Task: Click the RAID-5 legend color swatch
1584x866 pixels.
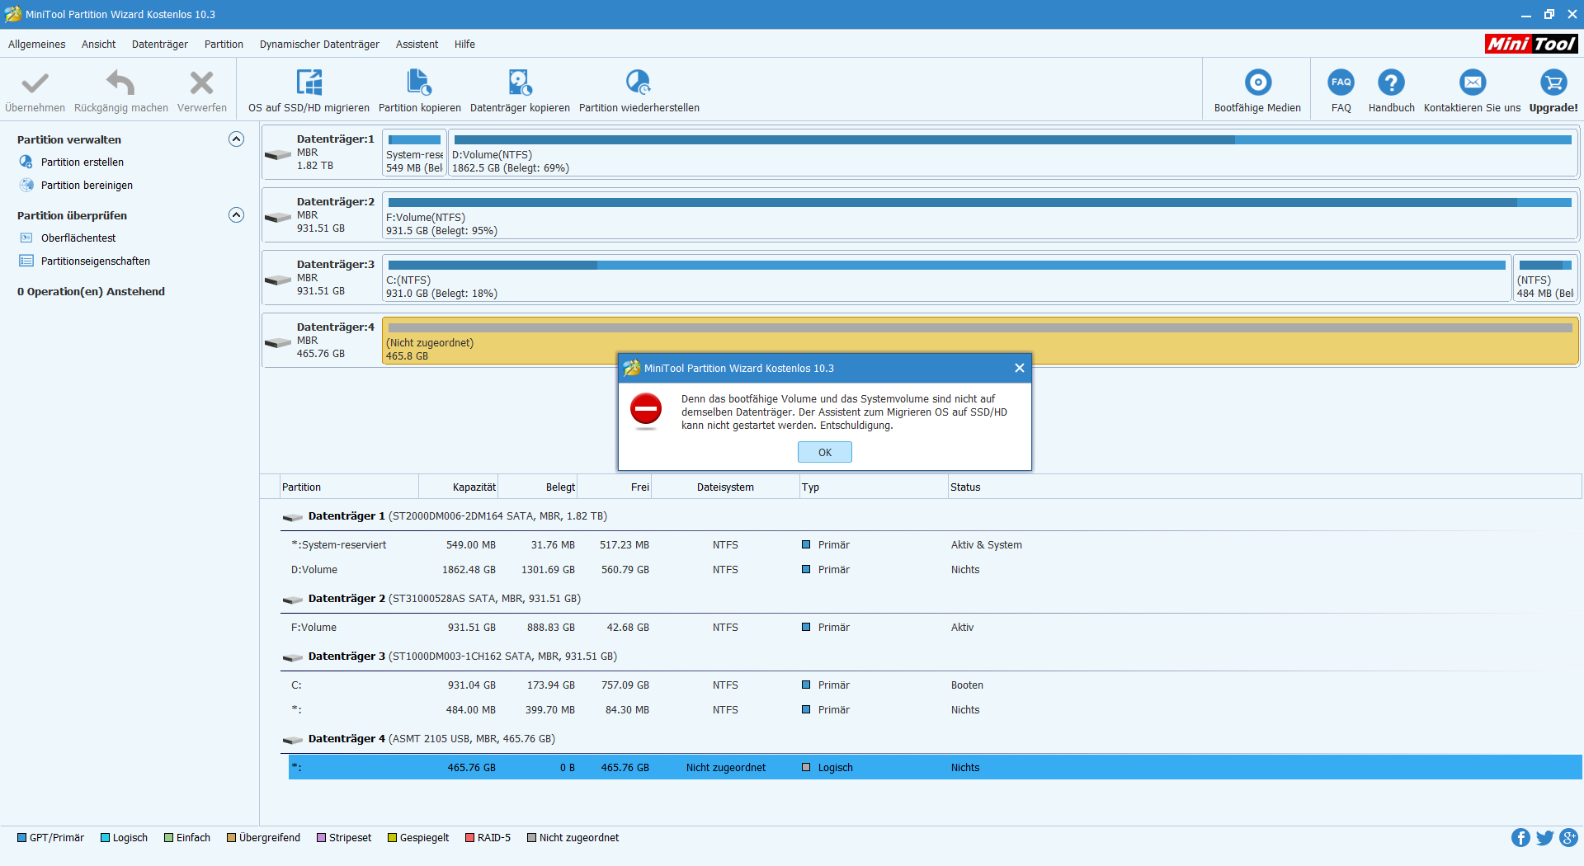Action: [470, 838]
